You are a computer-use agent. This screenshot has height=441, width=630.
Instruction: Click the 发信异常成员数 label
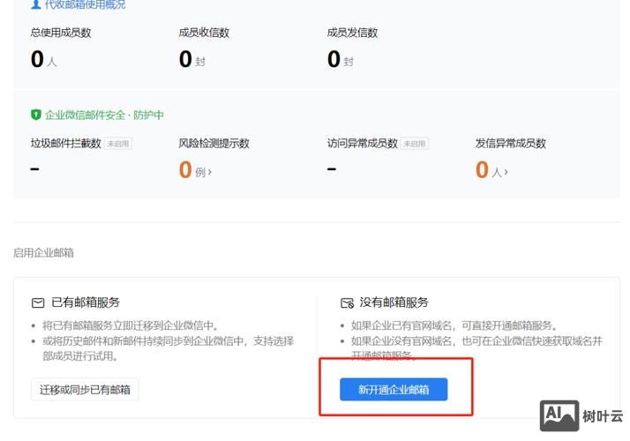pyautogui.click(x=511, y=144)
